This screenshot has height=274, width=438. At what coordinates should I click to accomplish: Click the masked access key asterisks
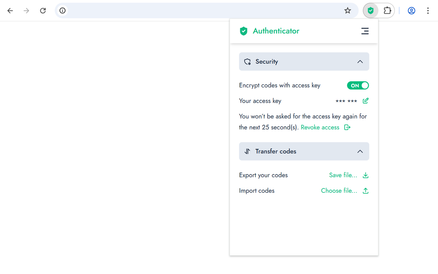346,101
